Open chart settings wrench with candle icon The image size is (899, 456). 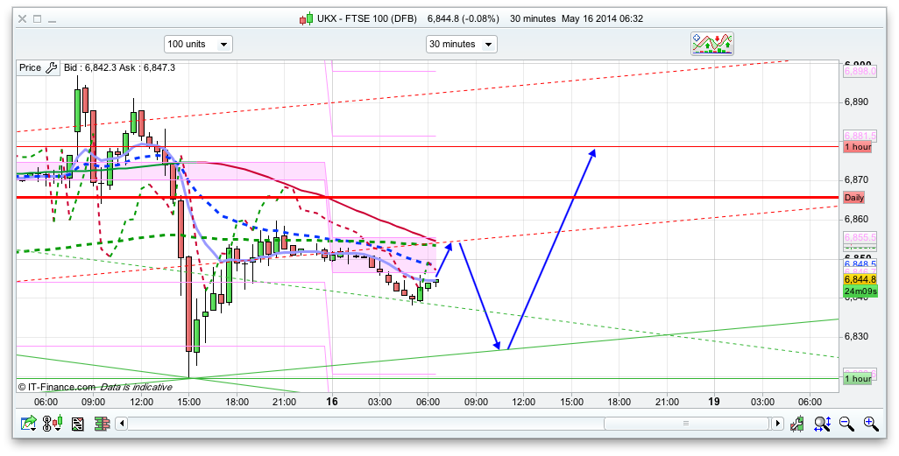[797, 424]
